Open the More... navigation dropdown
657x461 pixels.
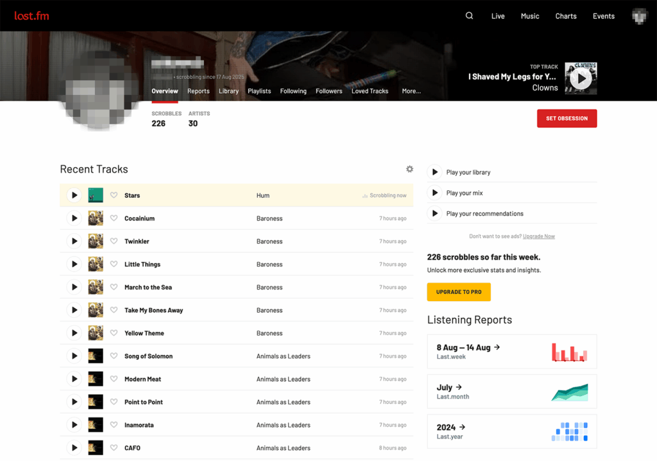pos(411,91)
